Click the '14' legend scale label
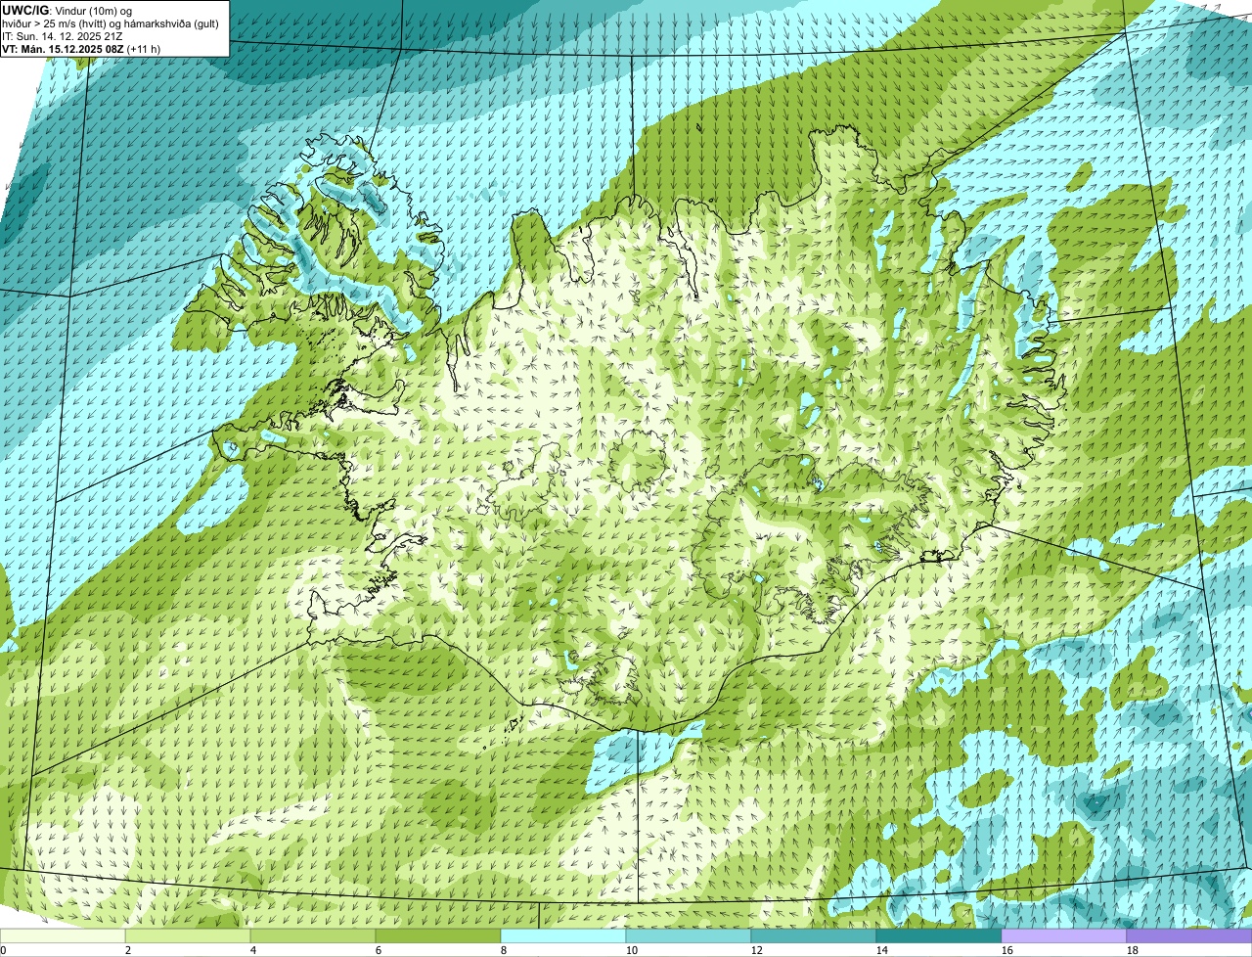 pos(882,950)
